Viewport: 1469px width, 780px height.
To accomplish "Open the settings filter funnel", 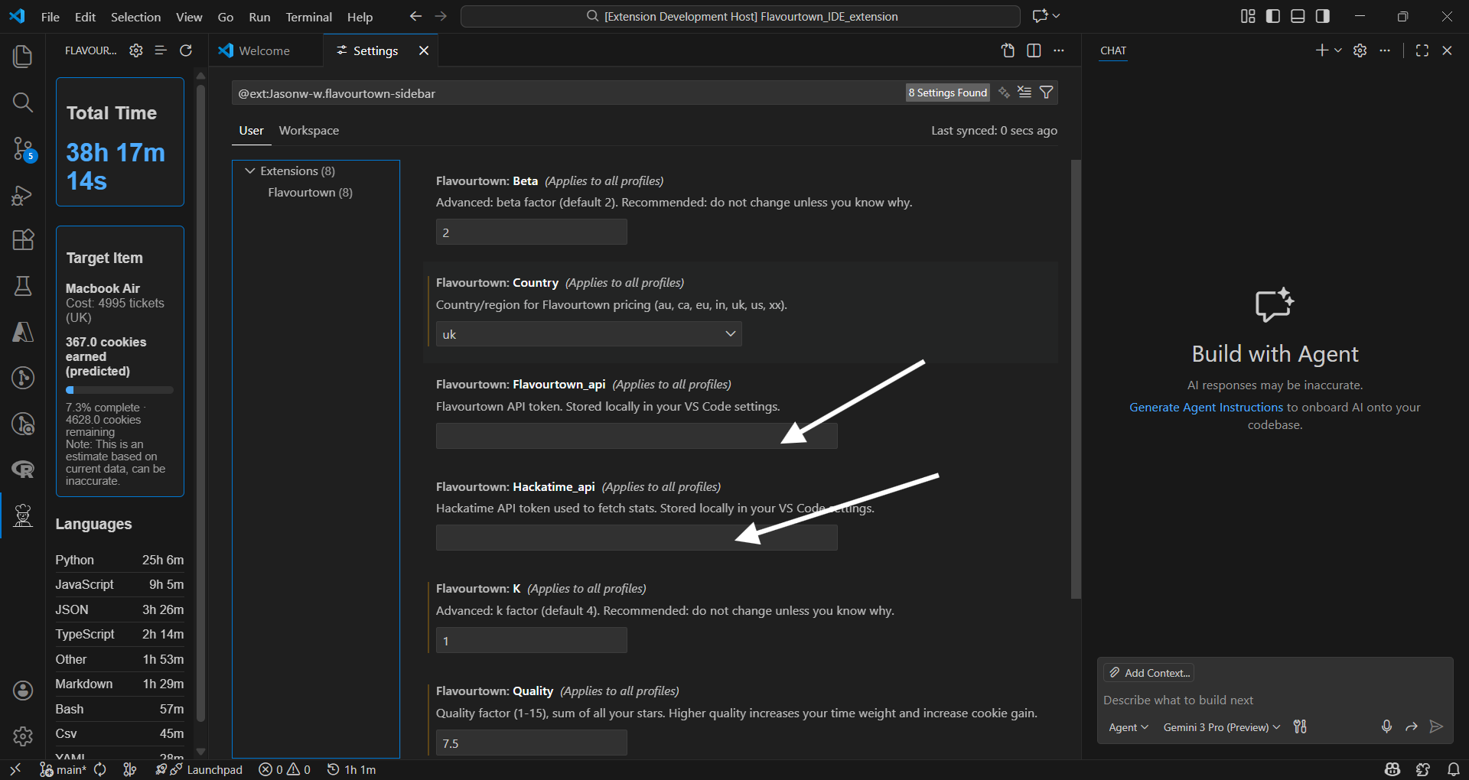I will tap(1047, 93).
